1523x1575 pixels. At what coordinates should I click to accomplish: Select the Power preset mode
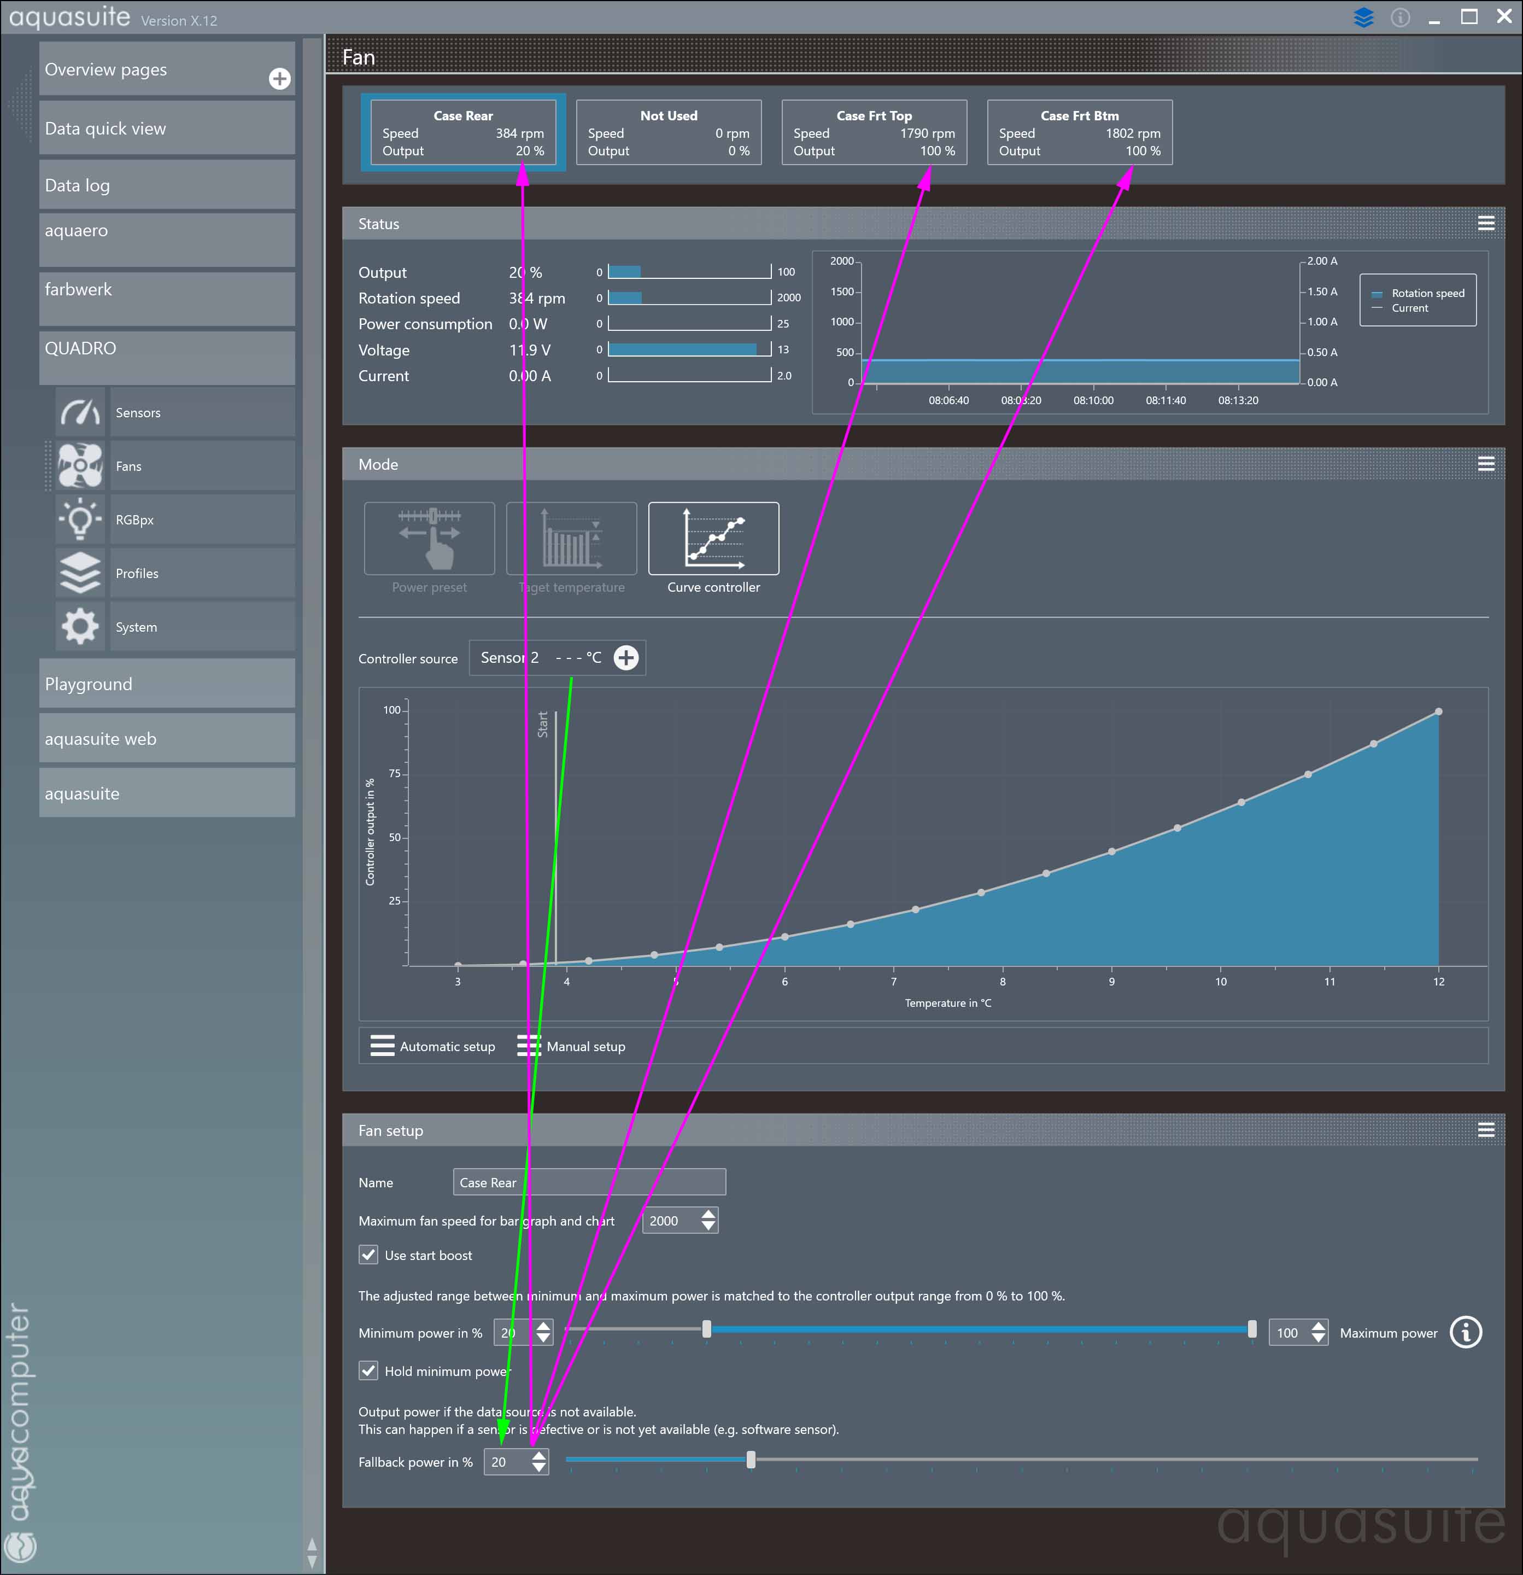[429, 538]
